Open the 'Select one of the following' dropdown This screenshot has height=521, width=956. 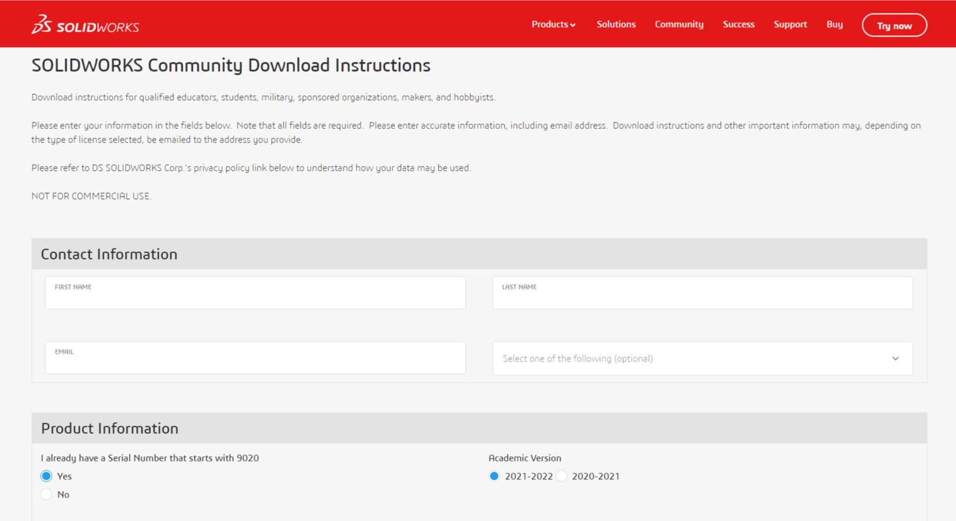point(703,358)
